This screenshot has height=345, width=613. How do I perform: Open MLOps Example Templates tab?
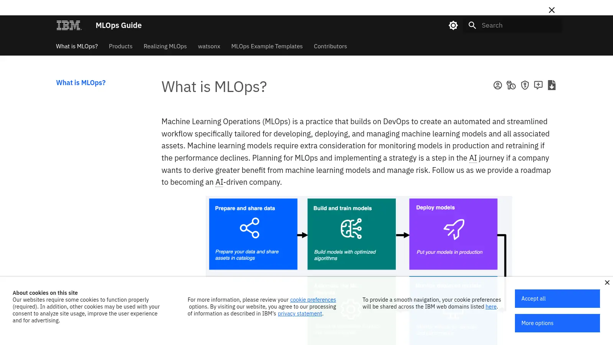tap(267, 46)
